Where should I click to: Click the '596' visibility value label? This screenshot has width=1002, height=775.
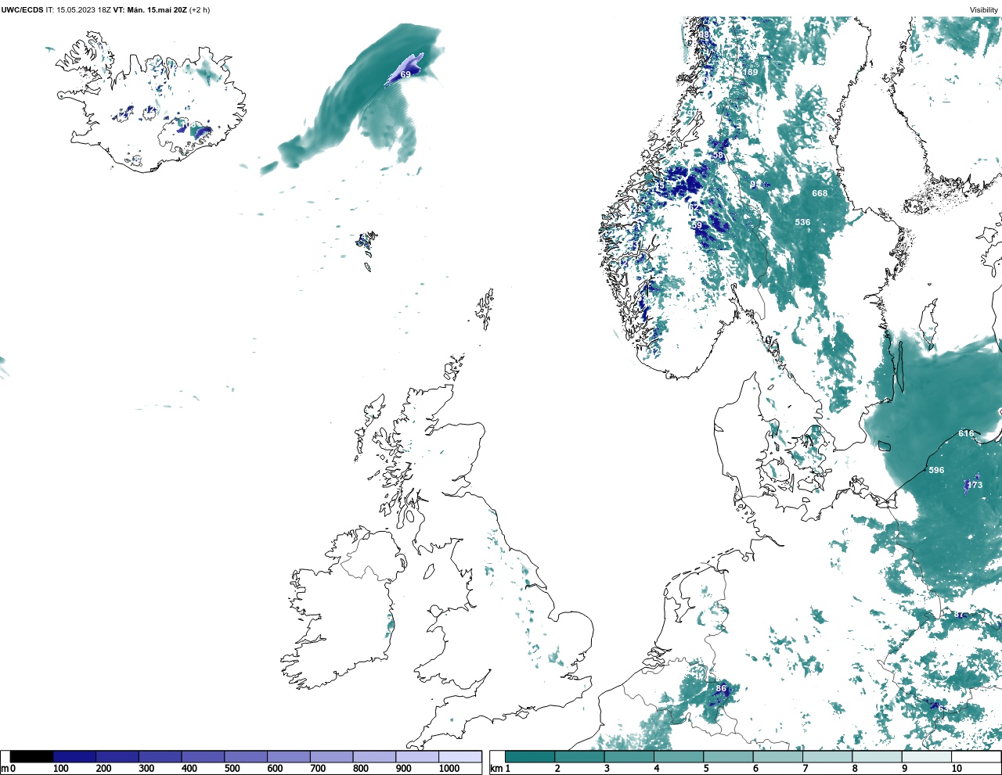(x=936, y=470)
